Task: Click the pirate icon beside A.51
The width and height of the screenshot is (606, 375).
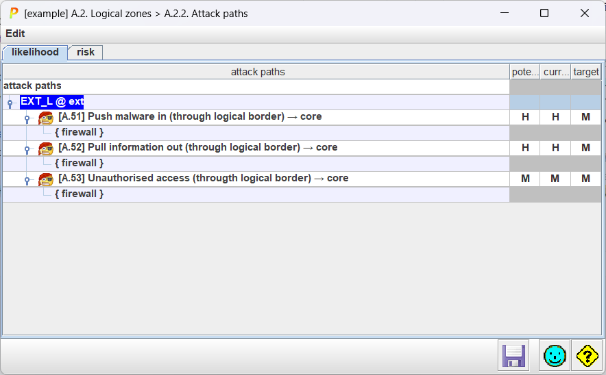Action: click(46, 118)
